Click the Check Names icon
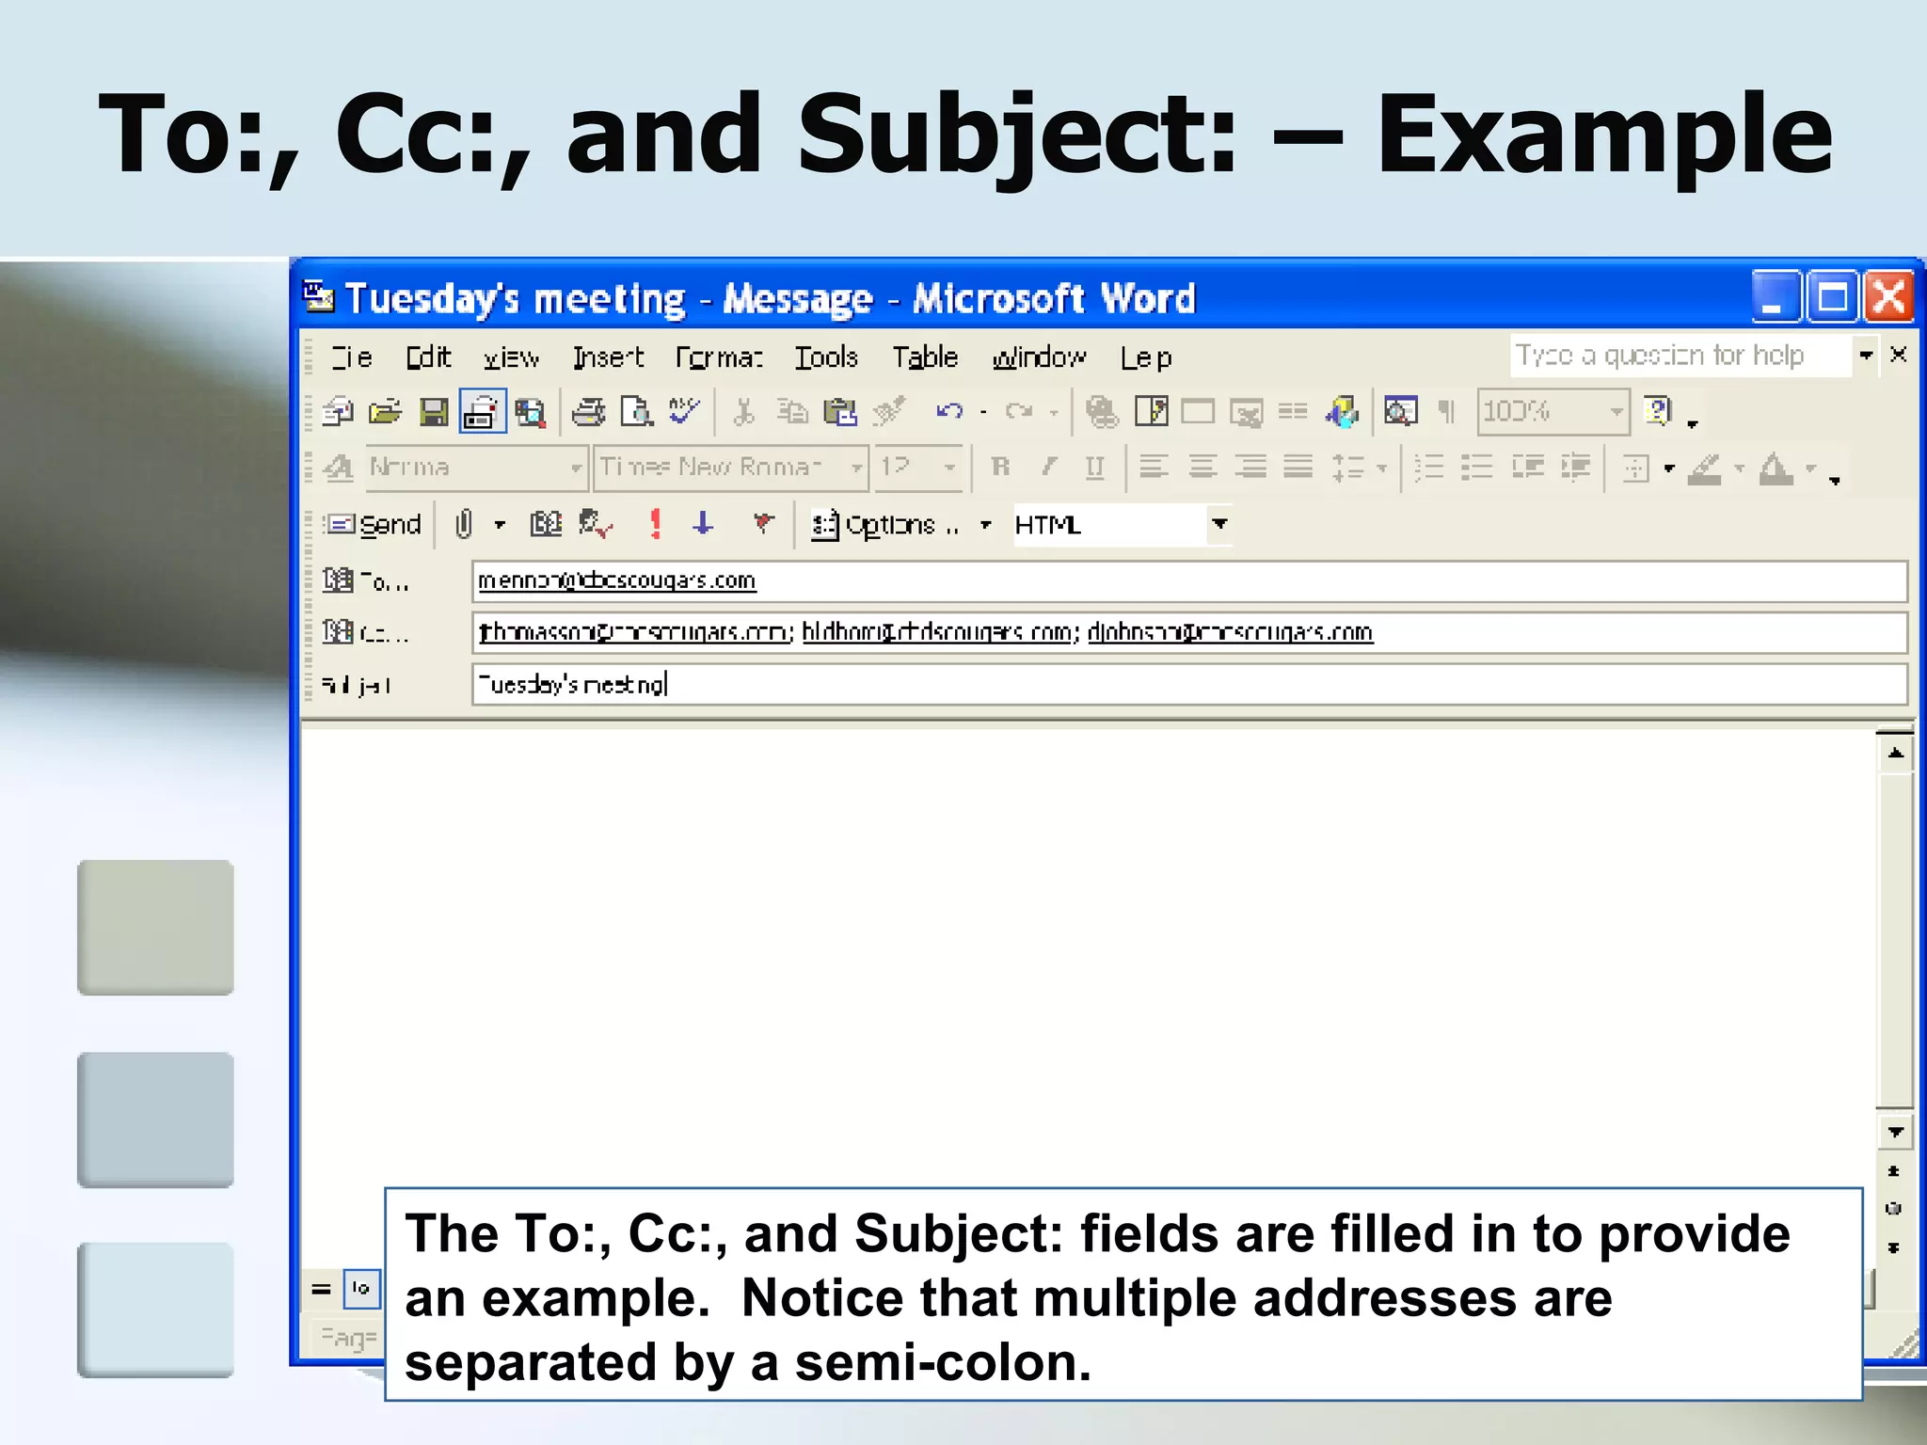This screenshot has height=1445, width=1927. pos(596,524)
